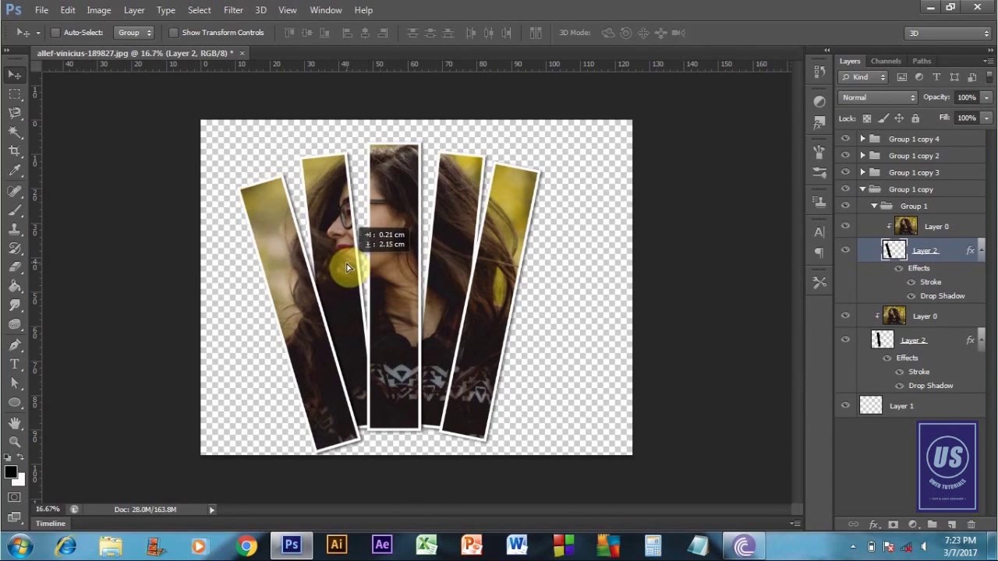Collapse the Group 1 copy folder
998x561 pixels.
[863, 189]
